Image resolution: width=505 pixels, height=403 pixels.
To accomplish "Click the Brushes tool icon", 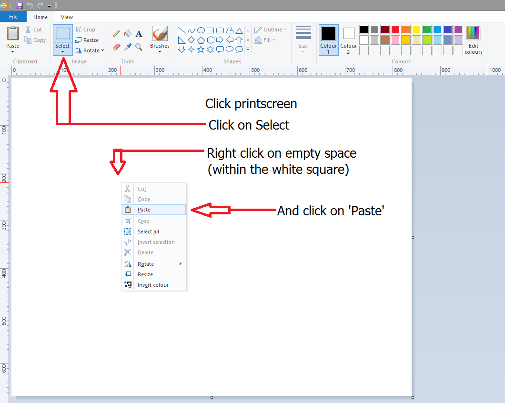I will [160, 33].
